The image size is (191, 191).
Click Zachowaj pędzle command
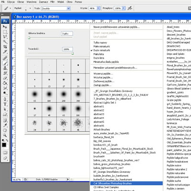[104, 81]
